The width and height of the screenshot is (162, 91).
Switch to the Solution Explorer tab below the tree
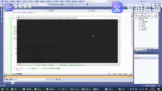click(140, 50)
